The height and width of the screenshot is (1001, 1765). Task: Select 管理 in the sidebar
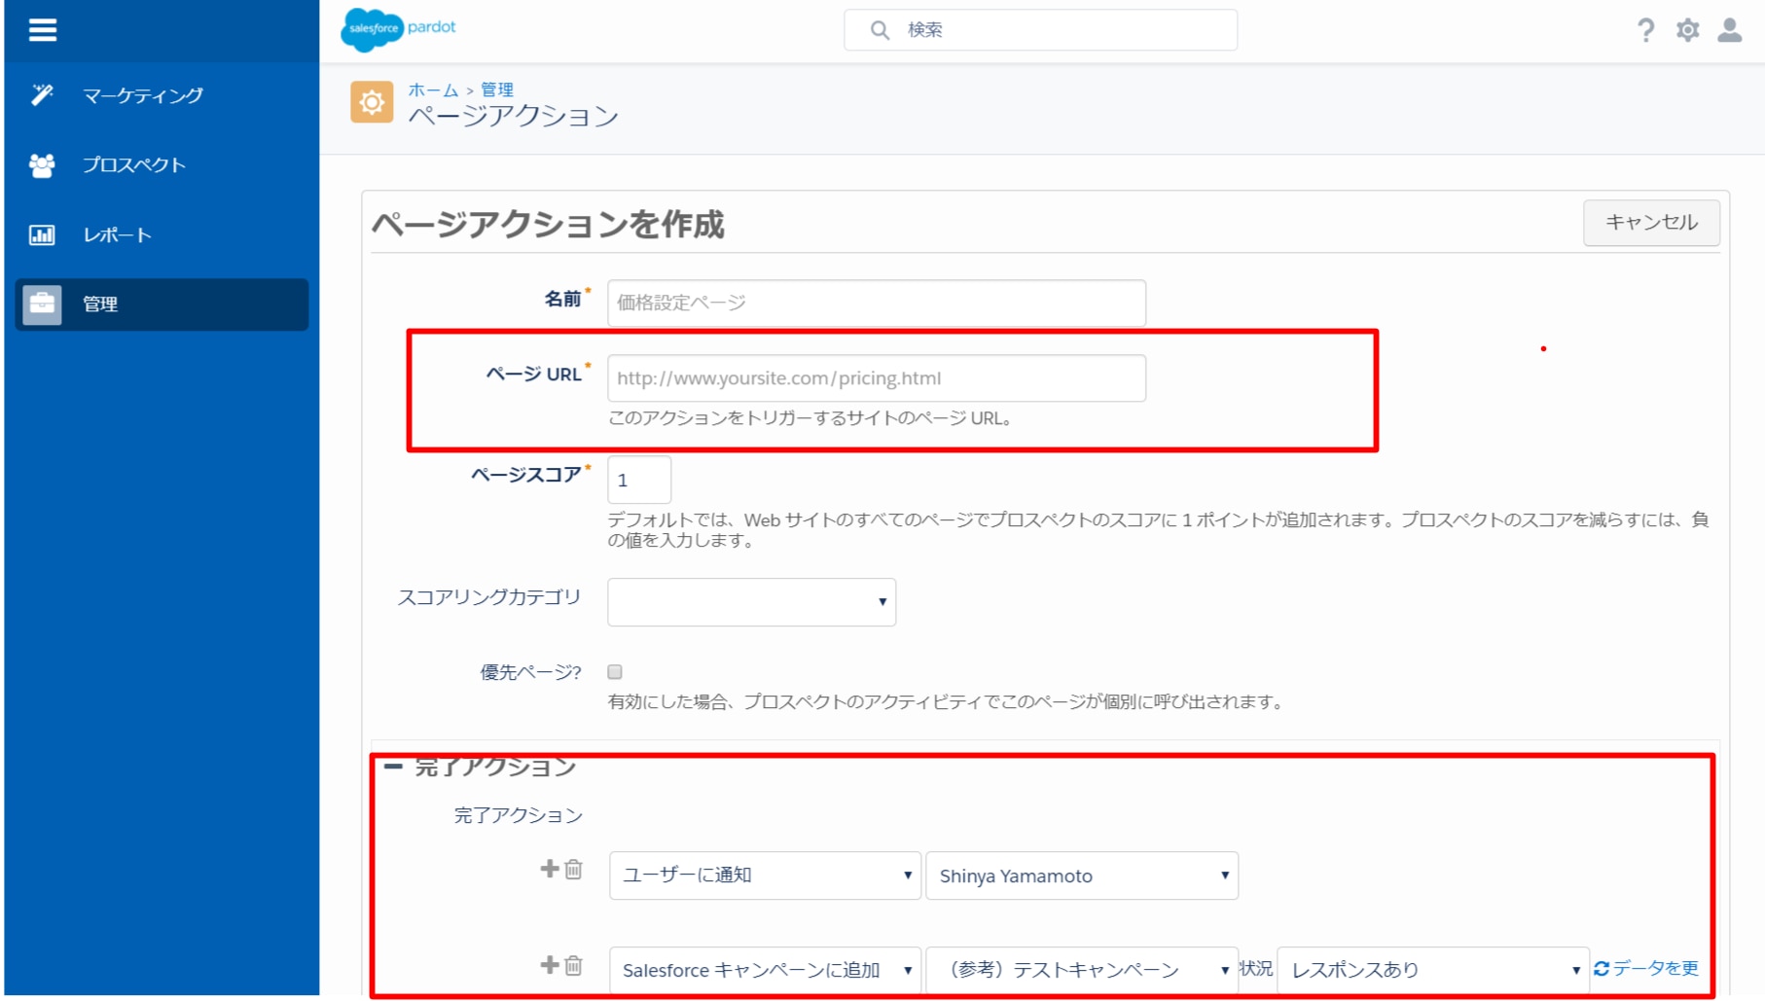162,304
